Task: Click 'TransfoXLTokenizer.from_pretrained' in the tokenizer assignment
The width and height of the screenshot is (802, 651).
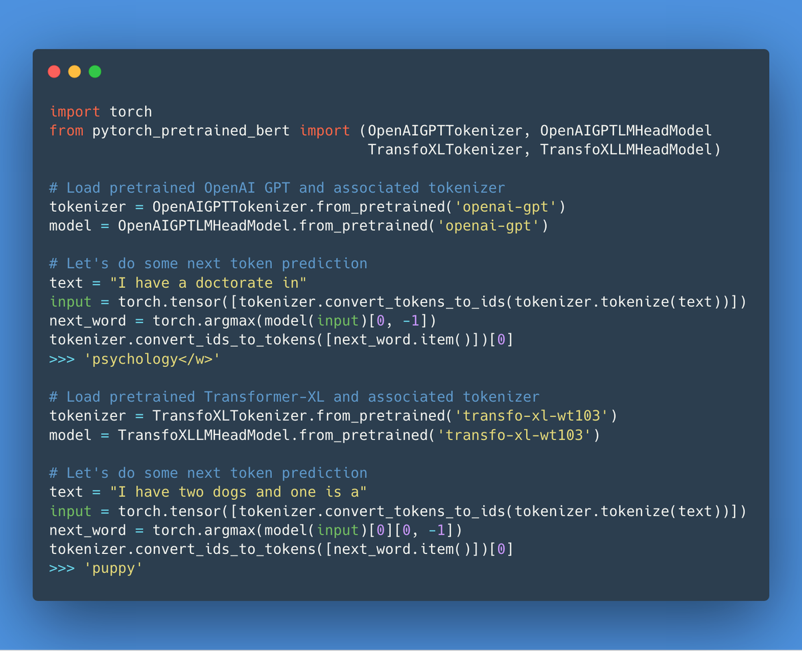Action: pyautogui.click(x=298, y=416)
